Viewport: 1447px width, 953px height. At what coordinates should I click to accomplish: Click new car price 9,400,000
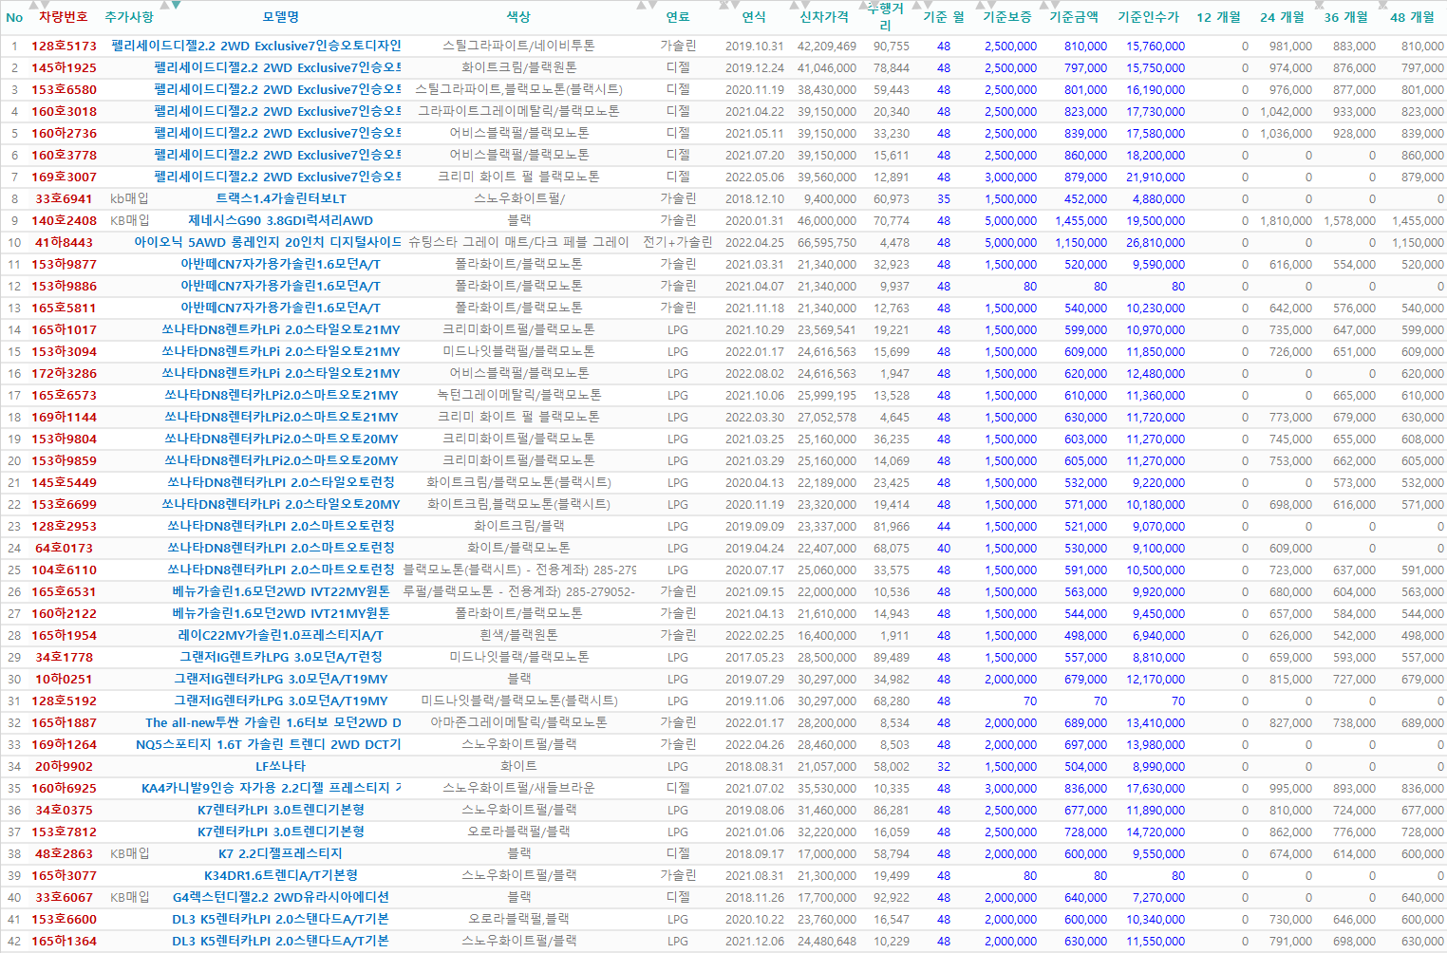tap(831, 198)
